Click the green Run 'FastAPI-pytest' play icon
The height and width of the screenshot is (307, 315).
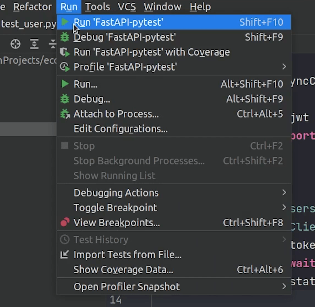65,22
